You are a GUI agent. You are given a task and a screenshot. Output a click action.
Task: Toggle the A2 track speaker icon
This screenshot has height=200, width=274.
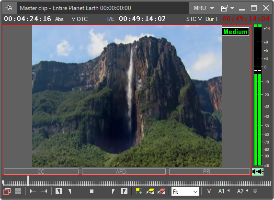tap(247, 191)
